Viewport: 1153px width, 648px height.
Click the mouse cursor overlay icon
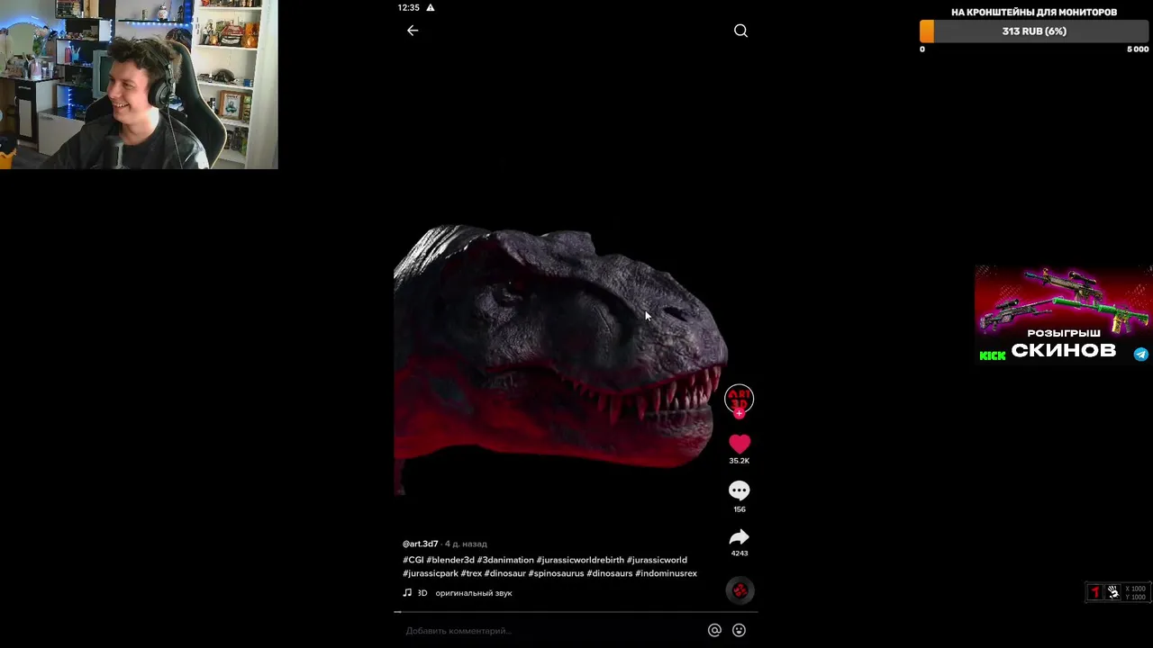1113,592
